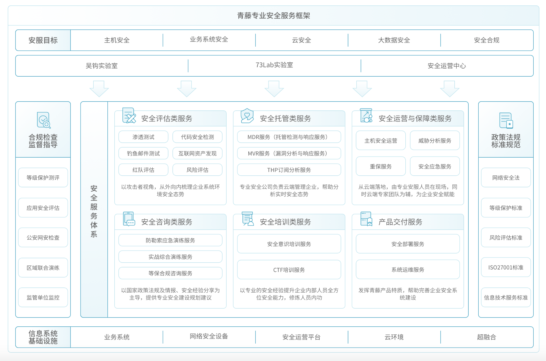The image size is (546, 361).
Task: Select 防勒索应急演练服务
Action: [170, 240]
